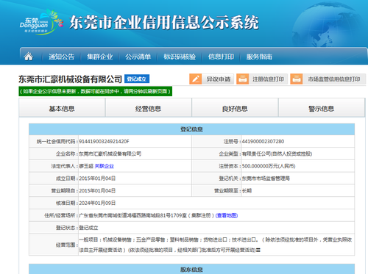This screenshot has height=274, width=368.
Task: Open 集群企业 menu item
Action: (100, 57)
